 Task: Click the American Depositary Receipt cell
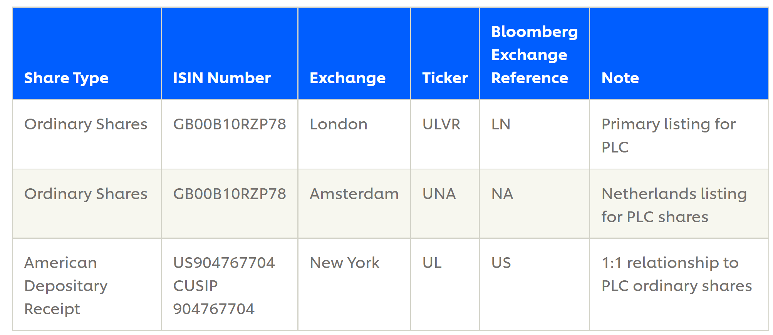point(66,286)
